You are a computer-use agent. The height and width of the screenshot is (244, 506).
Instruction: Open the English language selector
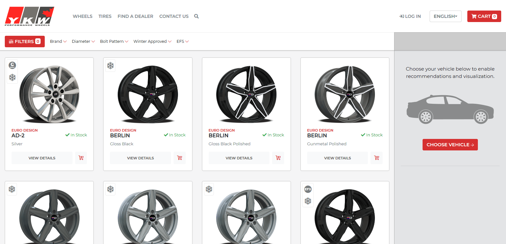click(445, 16)
